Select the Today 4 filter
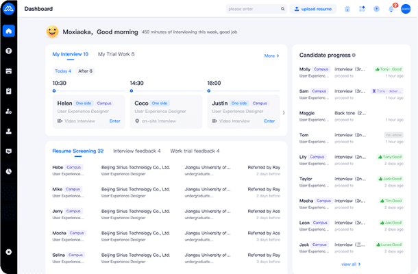Viewport: 418px width, 274px height. point(62,71)
